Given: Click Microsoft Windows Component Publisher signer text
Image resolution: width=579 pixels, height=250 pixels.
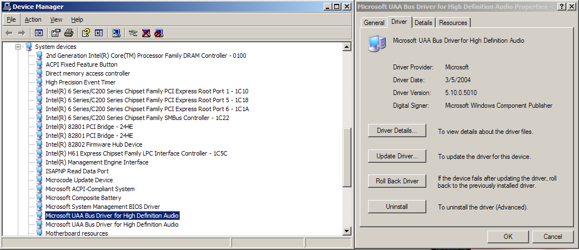Looking at the screenshot, I should (499, 106).
